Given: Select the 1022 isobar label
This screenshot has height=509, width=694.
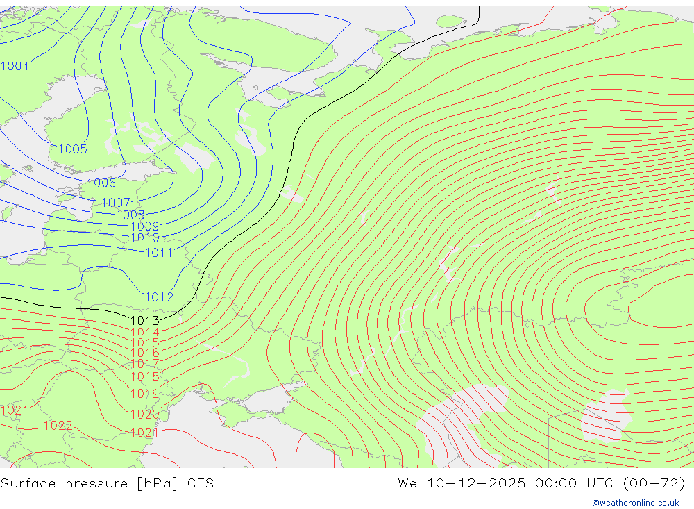Looking at the screenshot, I should pos(58,425).
